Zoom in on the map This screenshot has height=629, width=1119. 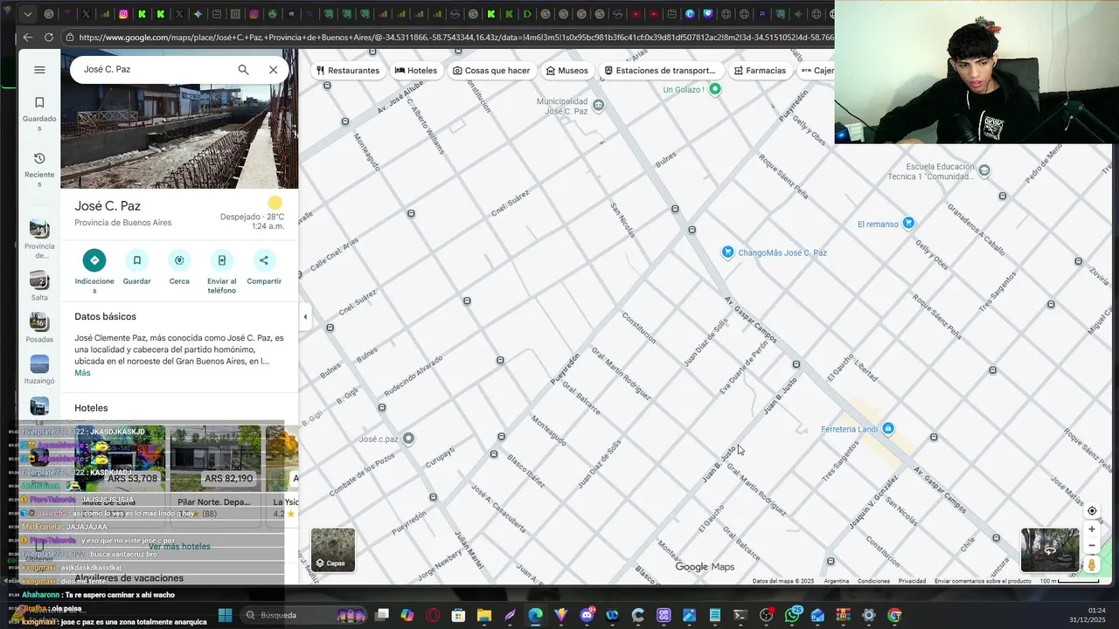click(1092, 529)
